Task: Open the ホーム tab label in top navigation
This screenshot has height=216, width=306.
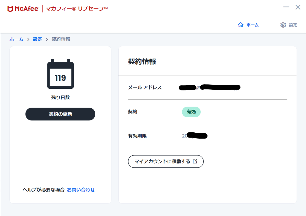Action: (252, 25)
